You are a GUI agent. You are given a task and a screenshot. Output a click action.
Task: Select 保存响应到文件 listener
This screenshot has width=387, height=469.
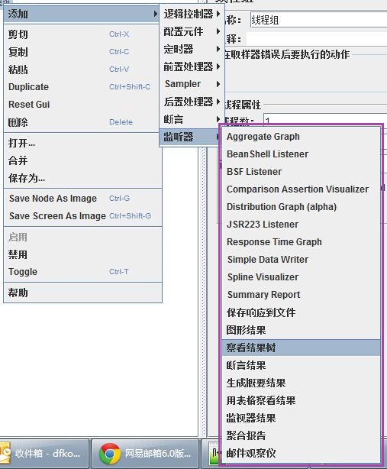click(301, 312)
